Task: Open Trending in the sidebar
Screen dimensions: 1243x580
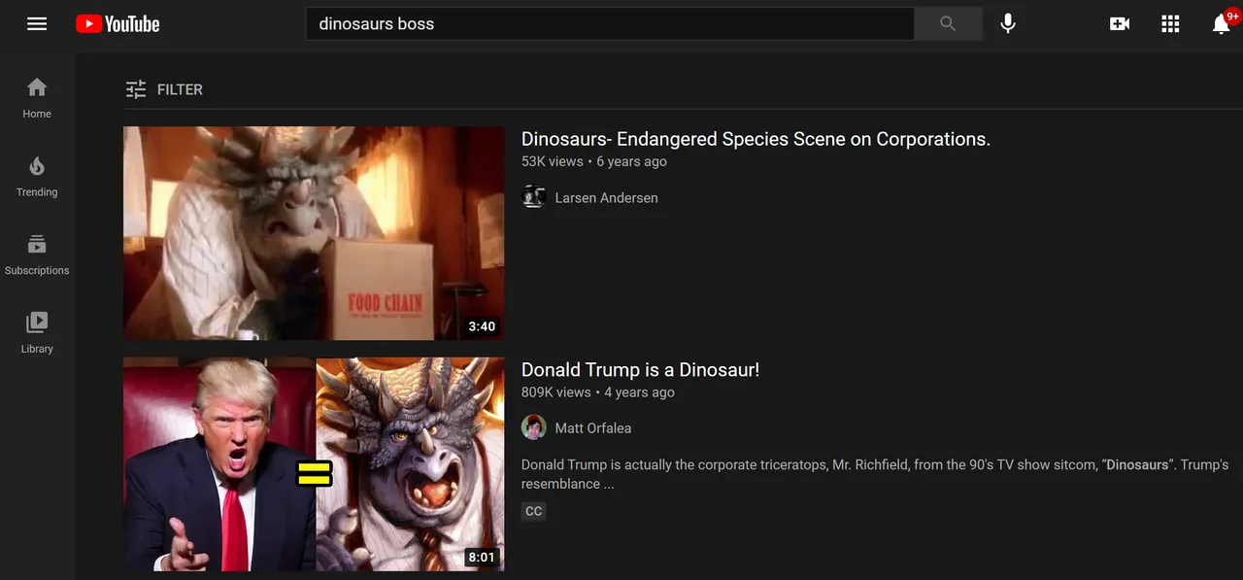Action: pyautogui.click(x=37, y=177)
